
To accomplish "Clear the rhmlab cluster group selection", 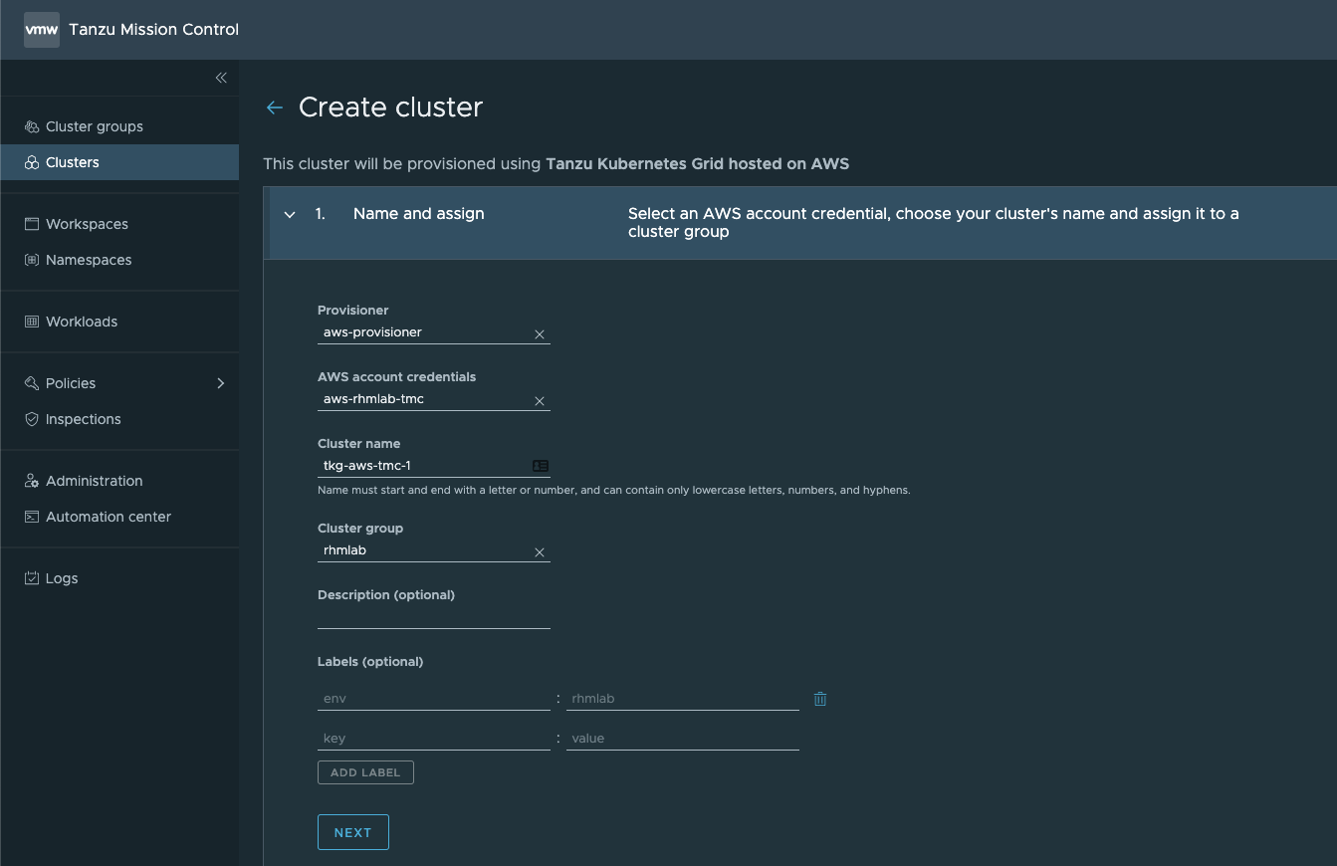I will [x=540, y=552].
